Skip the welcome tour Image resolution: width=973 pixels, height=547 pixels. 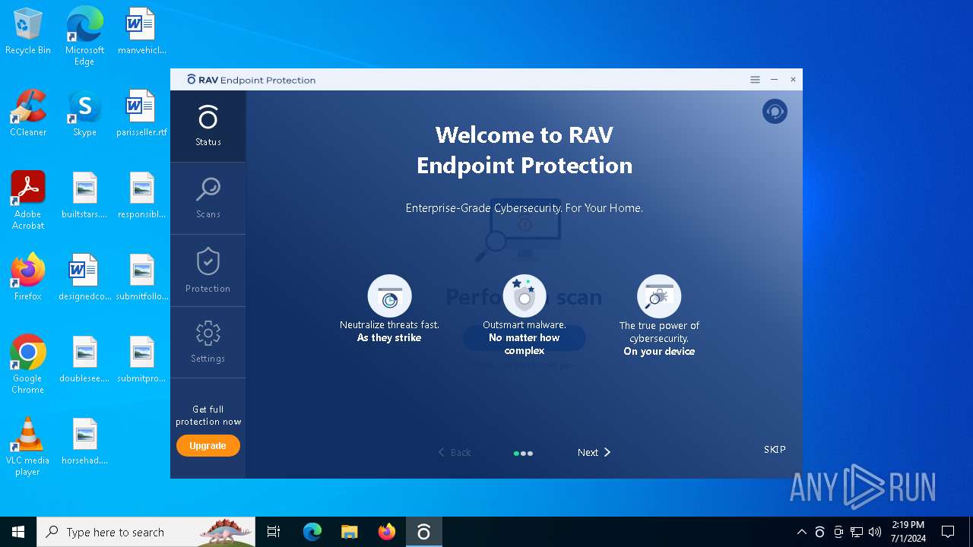click(x=775, y=449)
